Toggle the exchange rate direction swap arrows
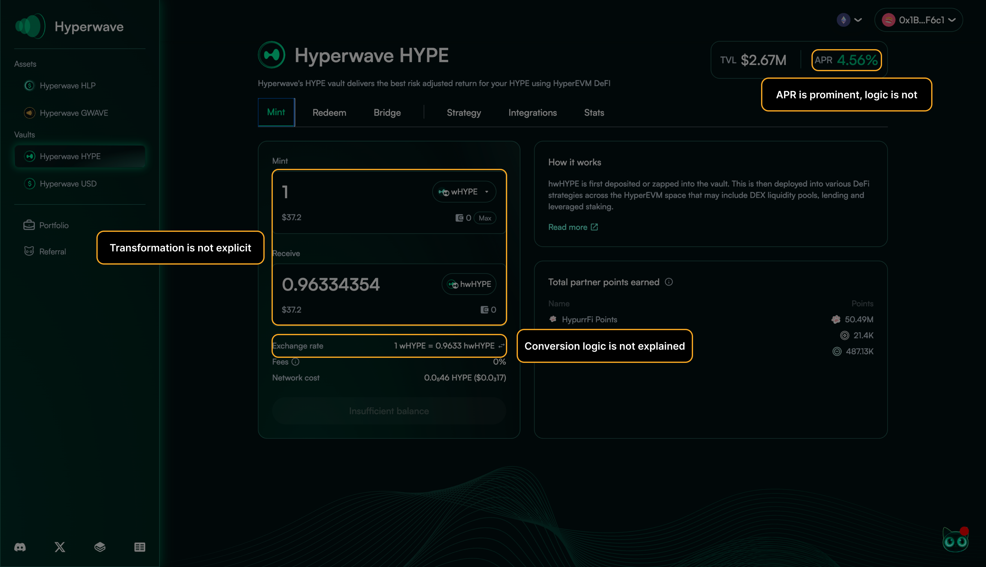 click(502, 346)
